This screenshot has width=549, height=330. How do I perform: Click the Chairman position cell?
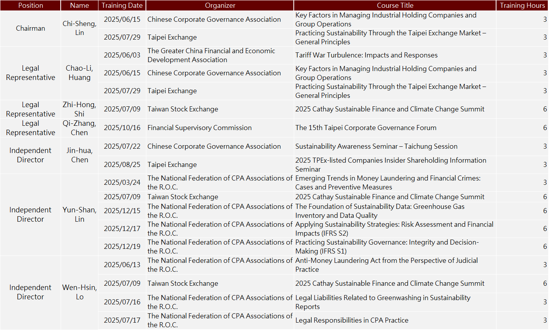tap(30, 28)
